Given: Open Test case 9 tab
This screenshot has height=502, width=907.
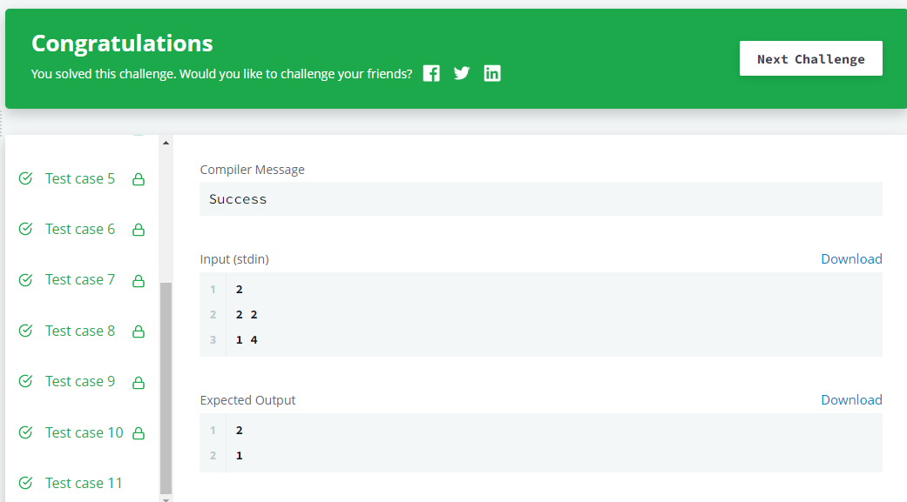Looking at the screenshot, I should (80, 381).
